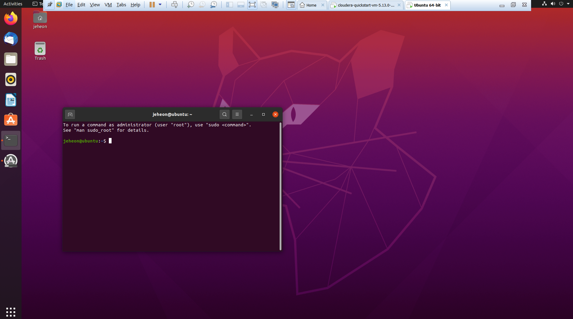Toggle the library sidebar view icon

coord(229,4)
